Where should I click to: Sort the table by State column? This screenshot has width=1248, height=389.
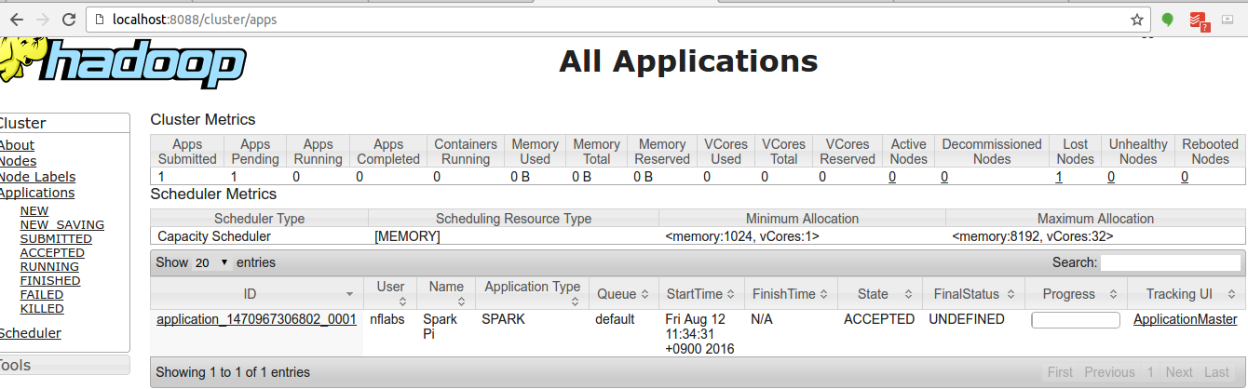(x=880, y=294)
